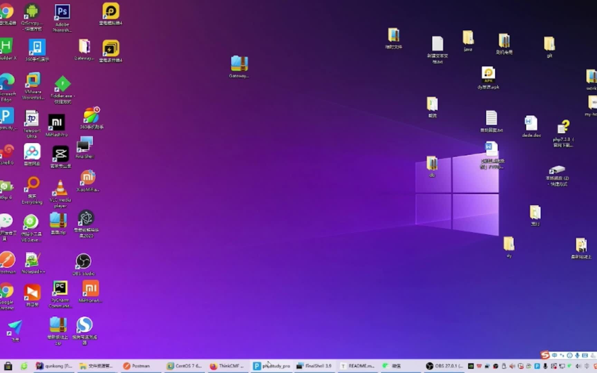Click the microphone icon in system tray
Viewport: 597px width, 373px height.
pyautogui.click(x=545, y=366)
